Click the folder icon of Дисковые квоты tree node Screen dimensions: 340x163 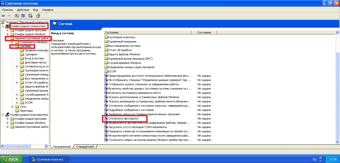coord(22,62)
